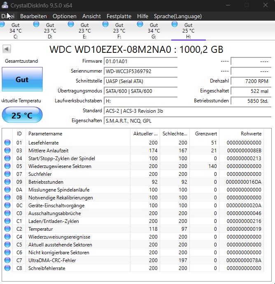The image size is (275, 284).
Task: Click the Parametername column header
Action: pos(78,134)
